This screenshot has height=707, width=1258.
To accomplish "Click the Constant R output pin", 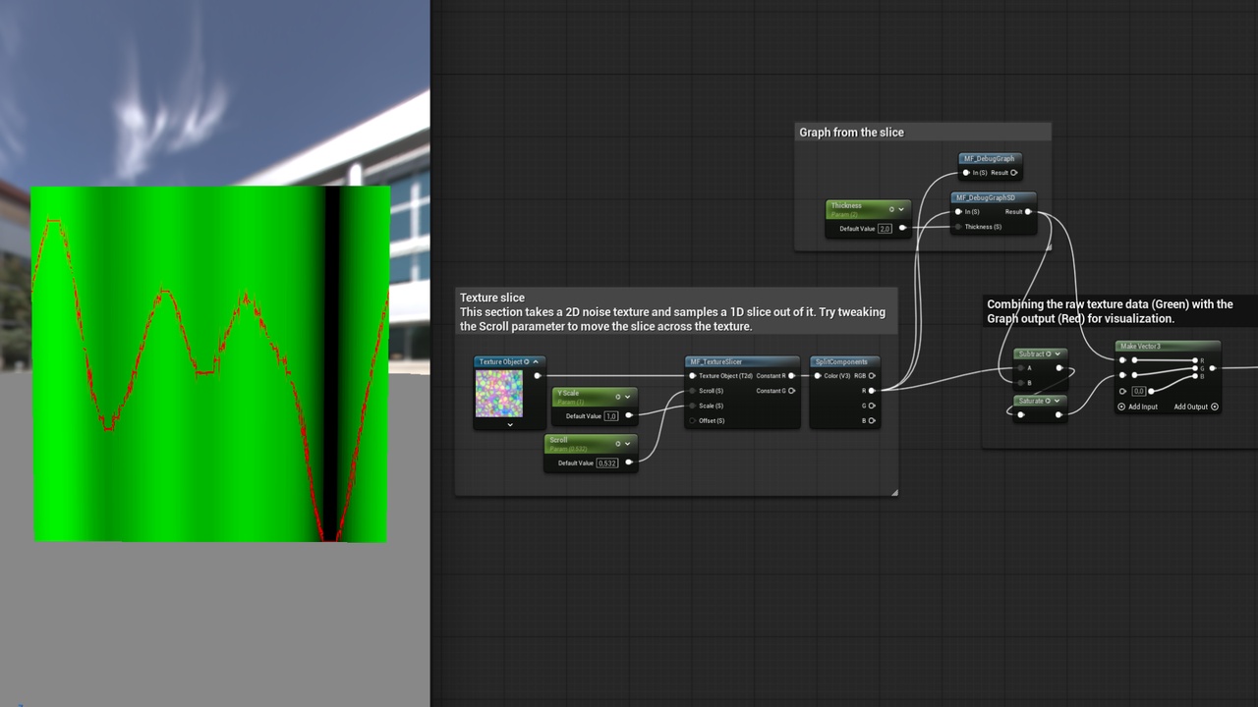I will click(x=792, y=375).
